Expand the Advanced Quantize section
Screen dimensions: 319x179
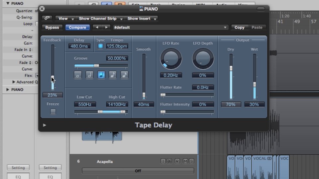tap(14, 82)
